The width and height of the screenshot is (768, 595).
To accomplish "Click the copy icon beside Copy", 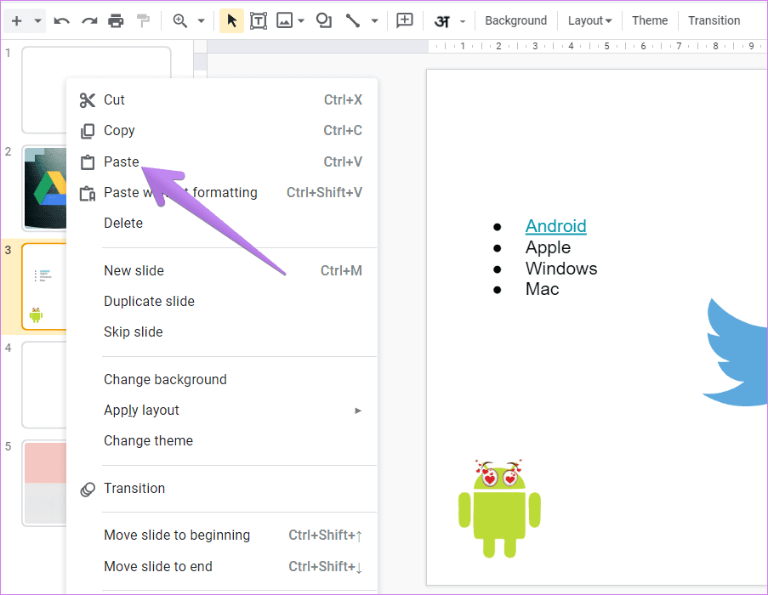I will click(x=88, y=131).
